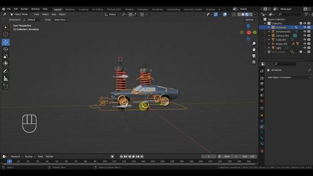Open the orange Object properties tab
The height and width of the screenshot is (176, 313).
point(262,115)
